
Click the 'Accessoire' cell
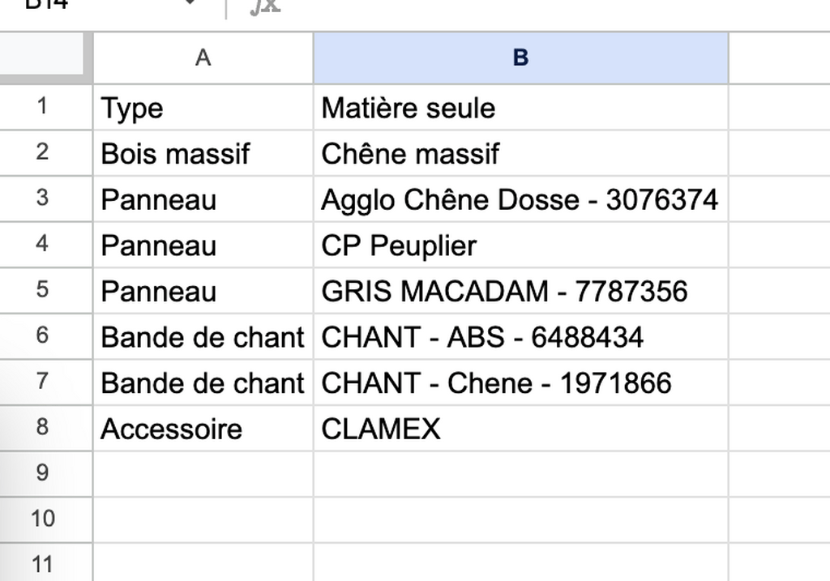tap(203, 428)
